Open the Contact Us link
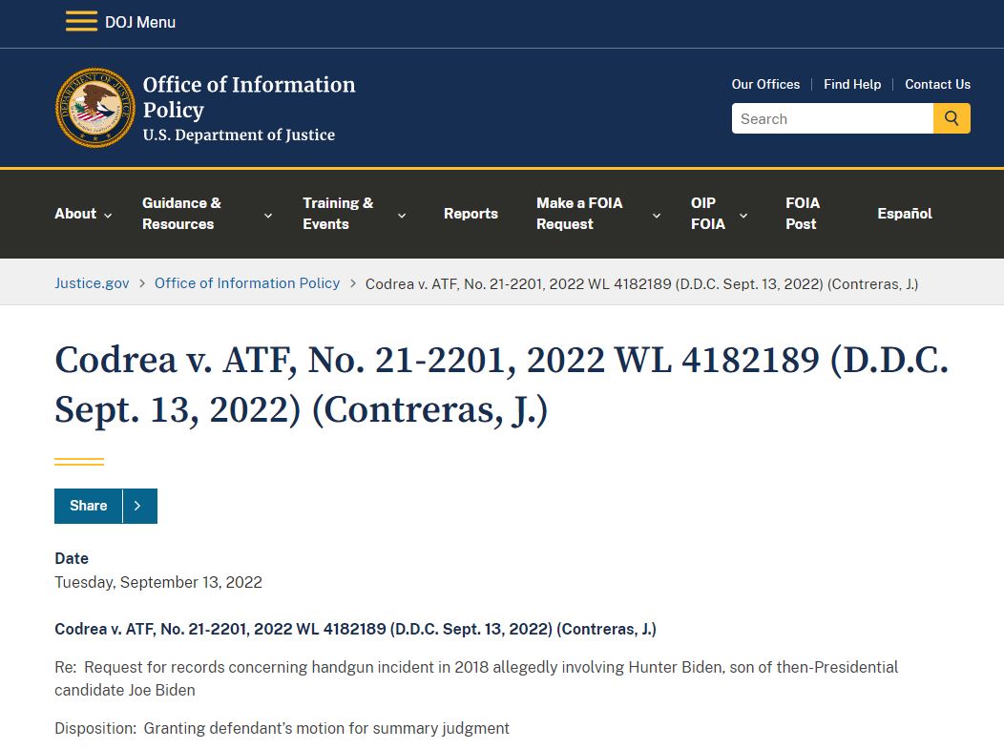 click(x=937, y=85)
